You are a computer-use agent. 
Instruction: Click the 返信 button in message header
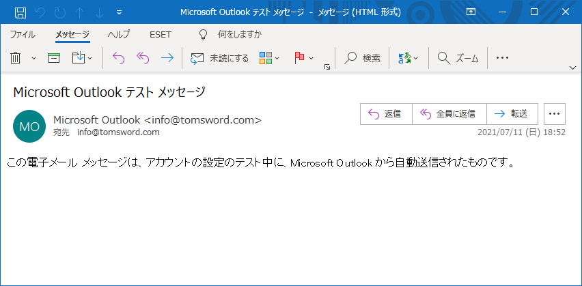coord(386,114)
